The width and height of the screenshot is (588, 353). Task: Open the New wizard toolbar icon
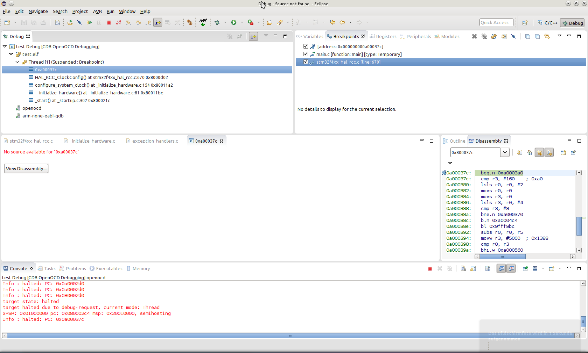coord(7,22)
